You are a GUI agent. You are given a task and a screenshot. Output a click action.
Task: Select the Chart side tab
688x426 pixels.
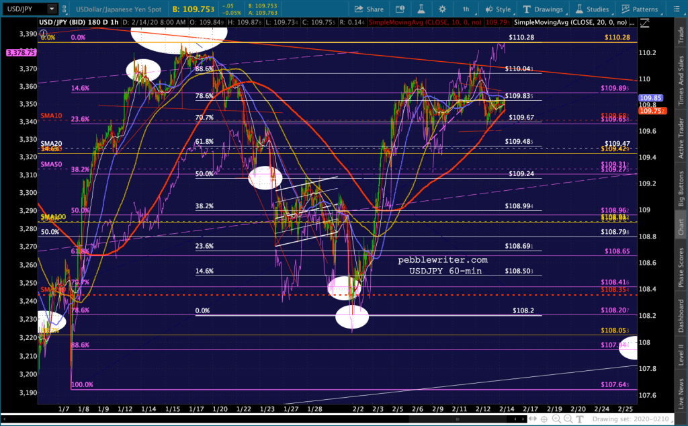(681, 227)
